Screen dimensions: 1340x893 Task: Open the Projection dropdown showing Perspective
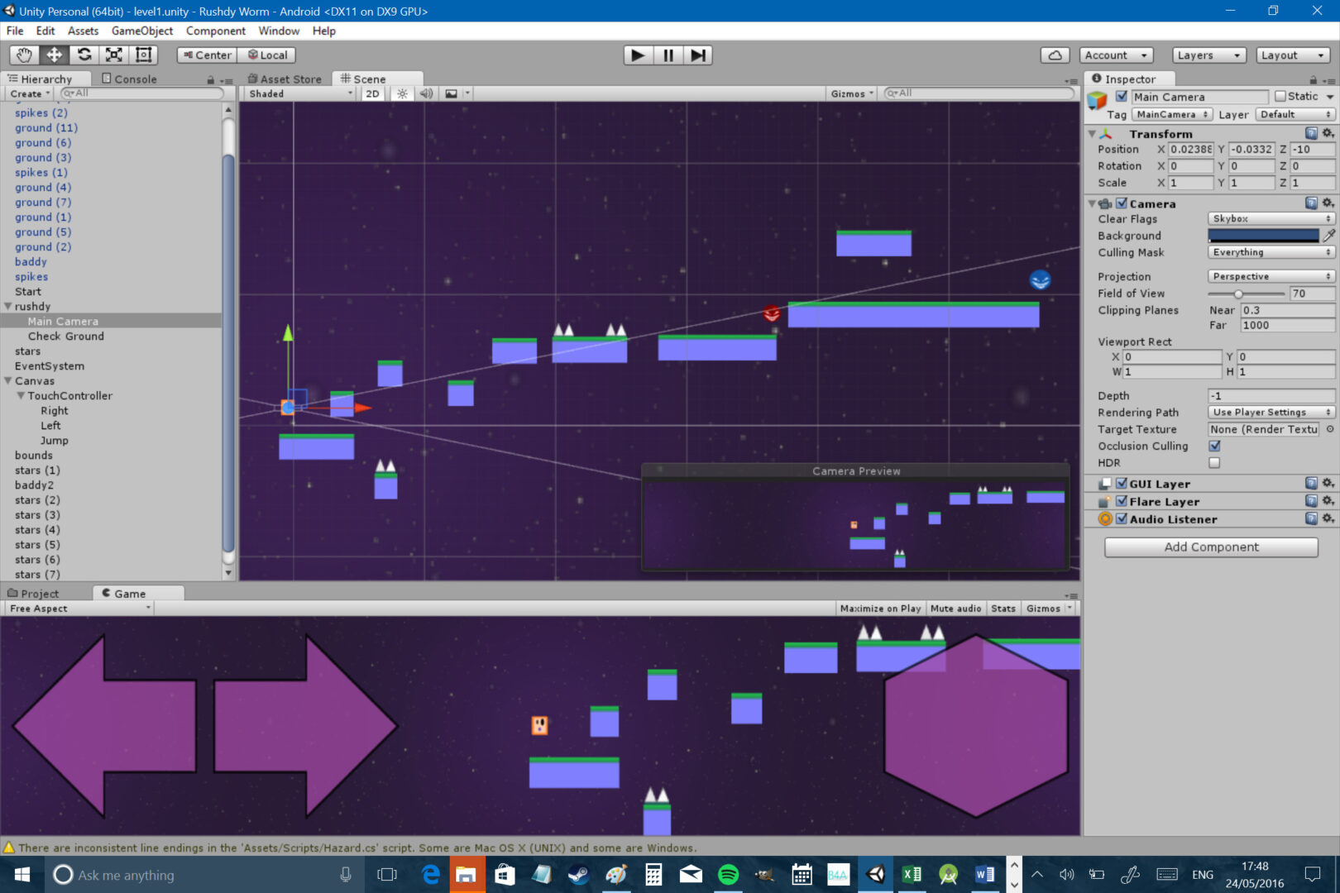tap(1270, 276)
